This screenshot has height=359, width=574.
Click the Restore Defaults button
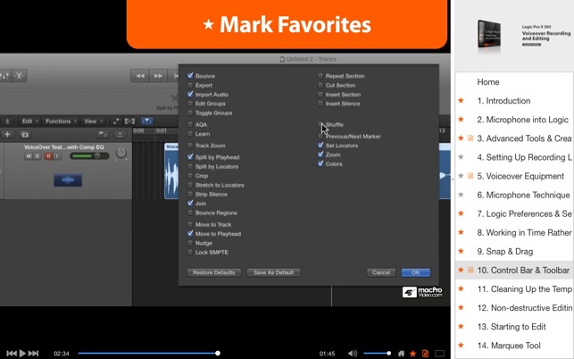(213, 272)
